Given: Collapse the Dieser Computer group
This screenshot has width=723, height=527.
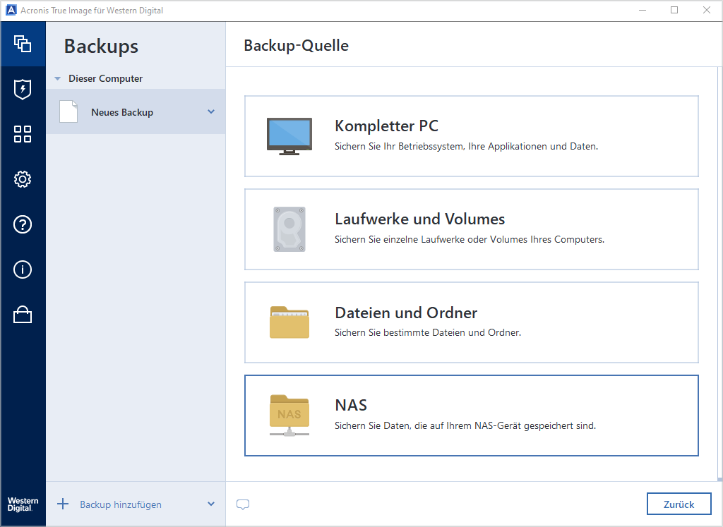Looking at the screenshot, I should coord(58,79).
